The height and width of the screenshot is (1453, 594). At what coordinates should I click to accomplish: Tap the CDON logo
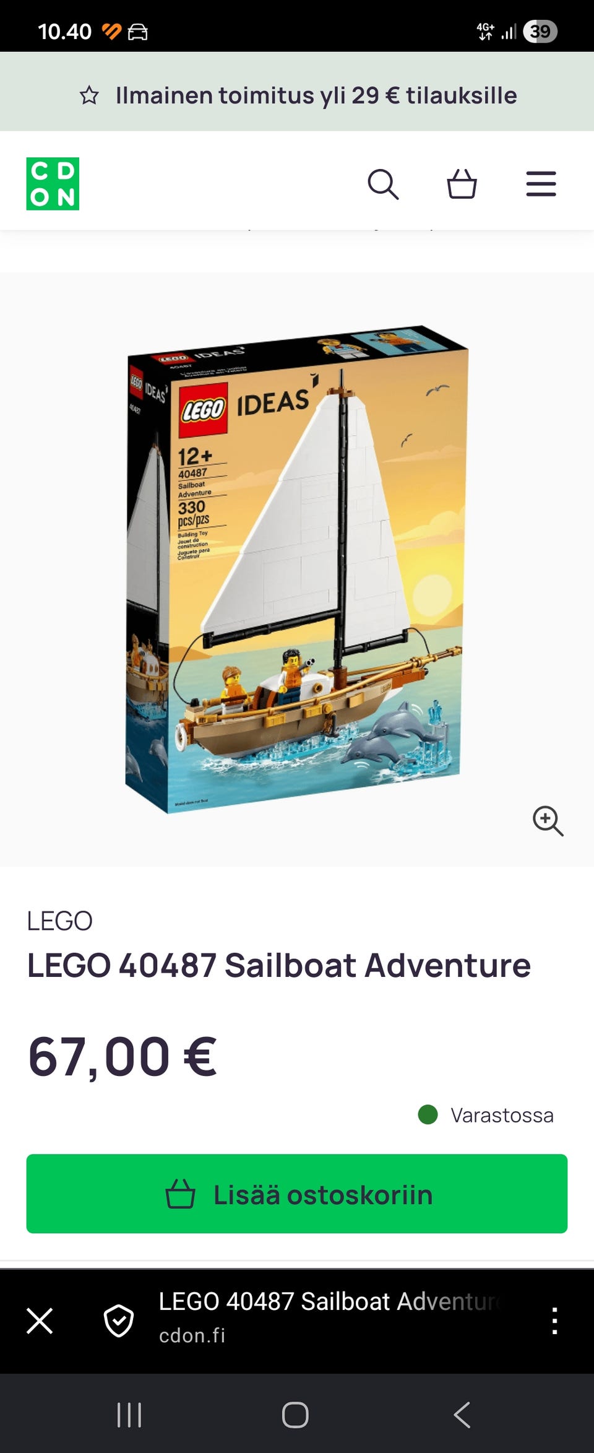[53, 184]
